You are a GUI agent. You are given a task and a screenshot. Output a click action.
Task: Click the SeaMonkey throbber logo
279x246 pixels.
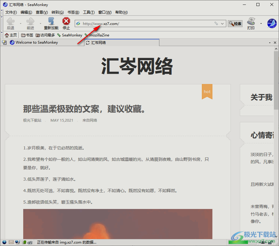point(272,23)
